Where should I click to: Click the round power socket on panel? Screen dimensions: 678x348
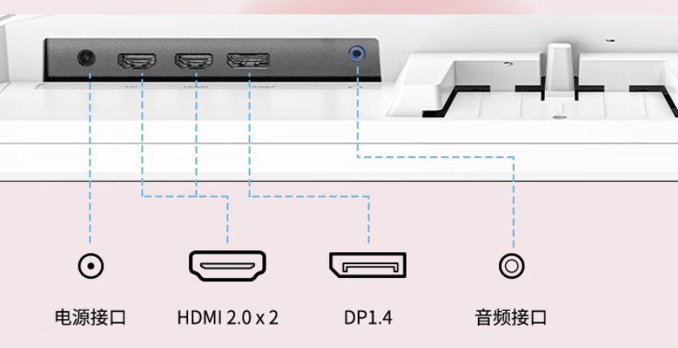86,57
